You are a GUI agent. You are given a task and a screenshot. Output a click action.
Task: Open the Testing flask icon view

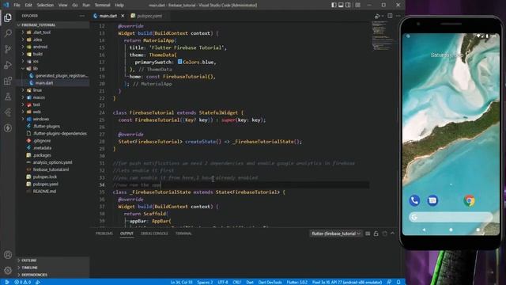(8, 97)
